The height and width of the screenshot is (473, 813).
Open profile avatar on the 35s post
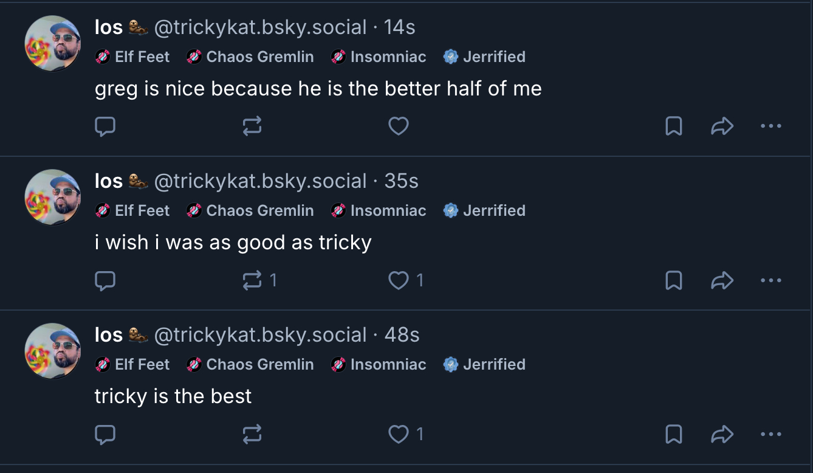(x=52, y=197)
